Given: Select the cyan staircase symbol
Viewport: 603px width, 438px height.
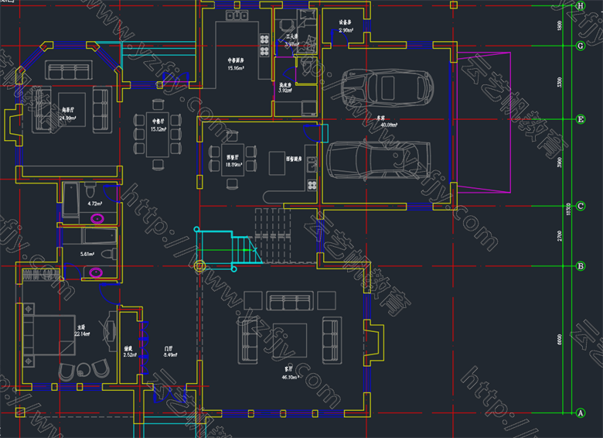Looking at the screenshot, I should click(228, 250).
